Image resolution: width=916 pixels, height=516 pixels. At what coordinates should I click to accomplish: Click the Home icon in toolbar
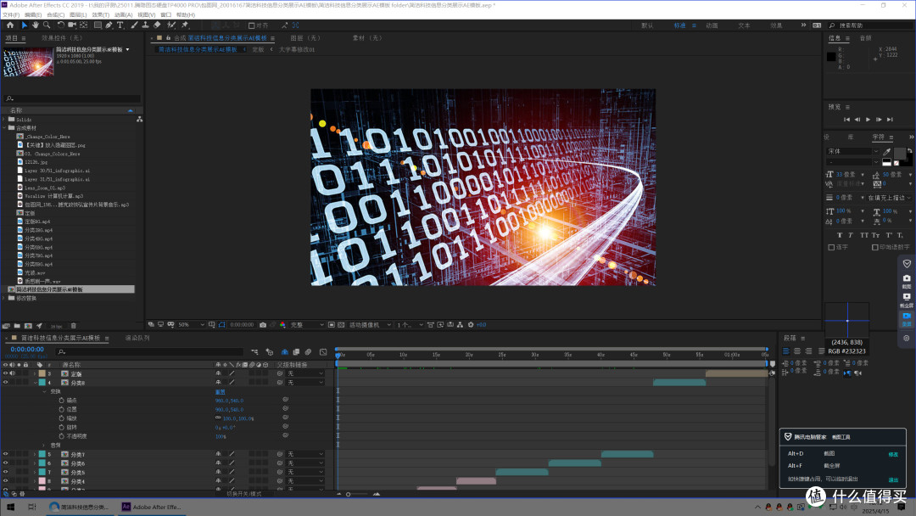tap(10, 25)
